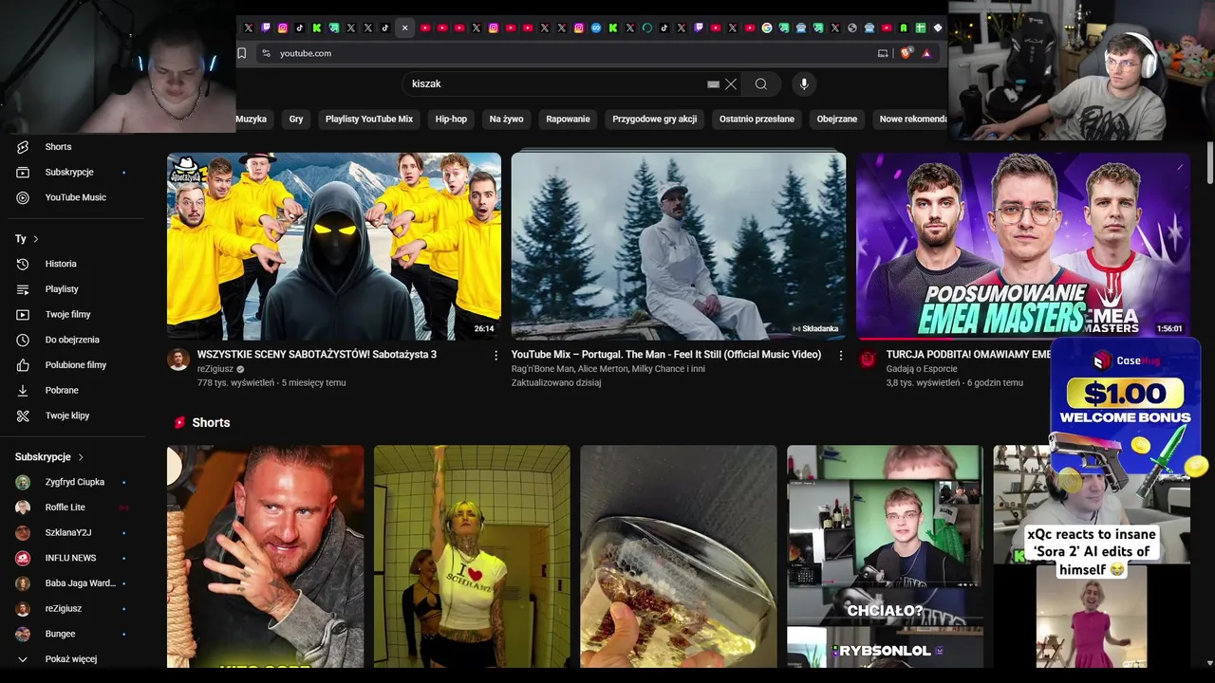Open the WSZYSTKIE SCENY SABOTAŻYSTÓW video title
Viewport: 1215px width, 683px height.
[x=317, y=355]
